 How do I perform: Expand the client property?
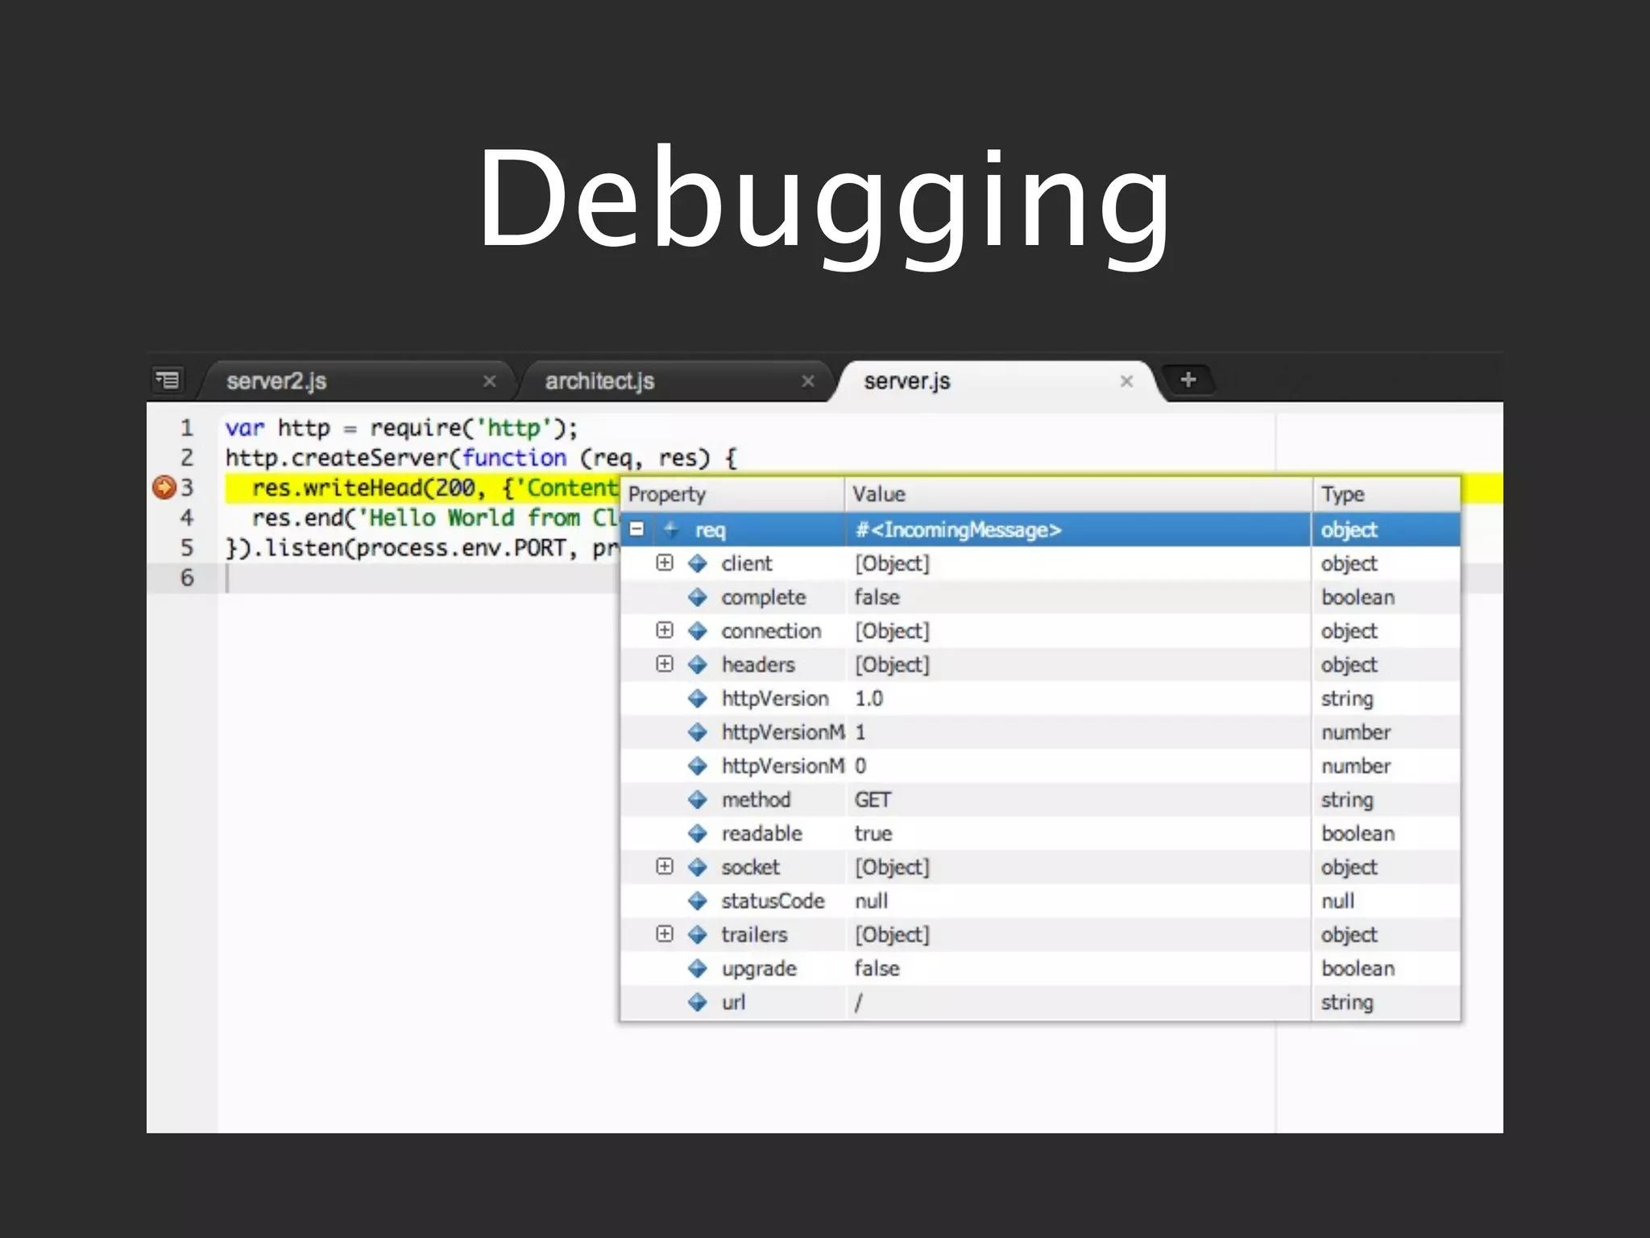pyautogui.click(x=664, y=563)
